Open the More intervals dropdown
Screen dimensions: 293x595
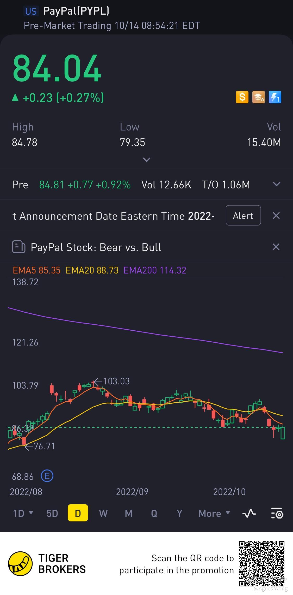pyautogui.click(x=214, y=513)
